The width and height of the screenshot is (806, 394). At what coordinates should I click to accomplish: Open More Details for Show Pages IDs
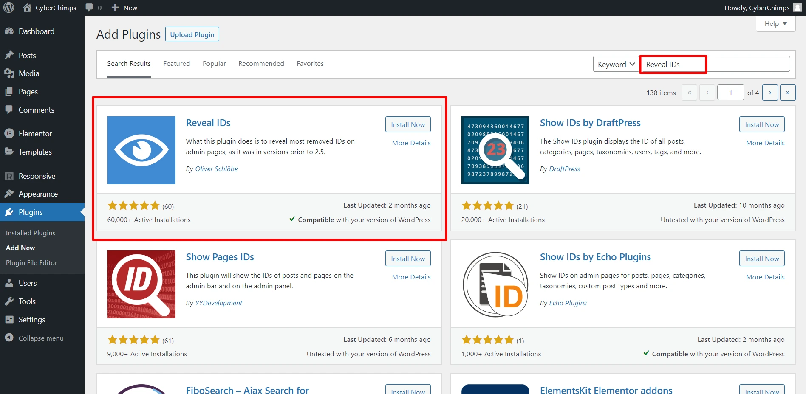[411, 277]
